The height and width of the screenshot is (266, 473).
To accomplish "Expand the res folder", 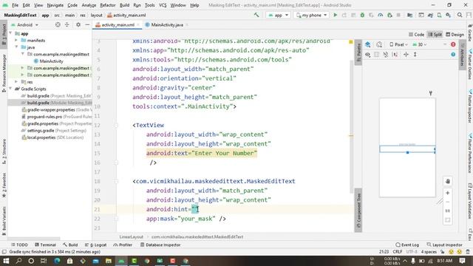I will point(16,82).
